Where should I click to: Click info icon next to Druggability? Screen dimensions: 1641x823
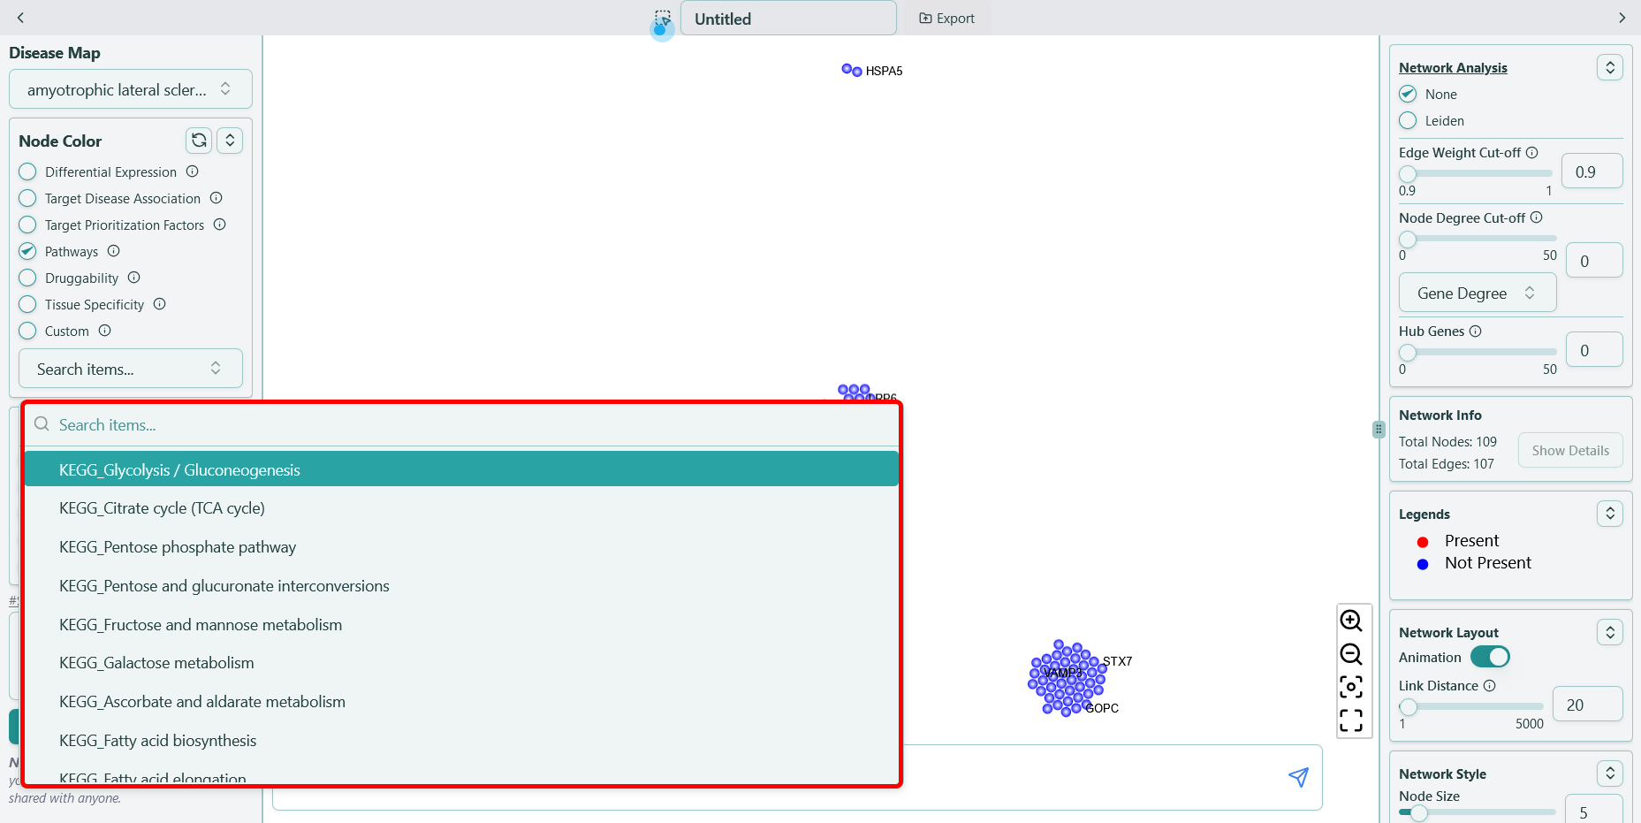coord(134,278)
